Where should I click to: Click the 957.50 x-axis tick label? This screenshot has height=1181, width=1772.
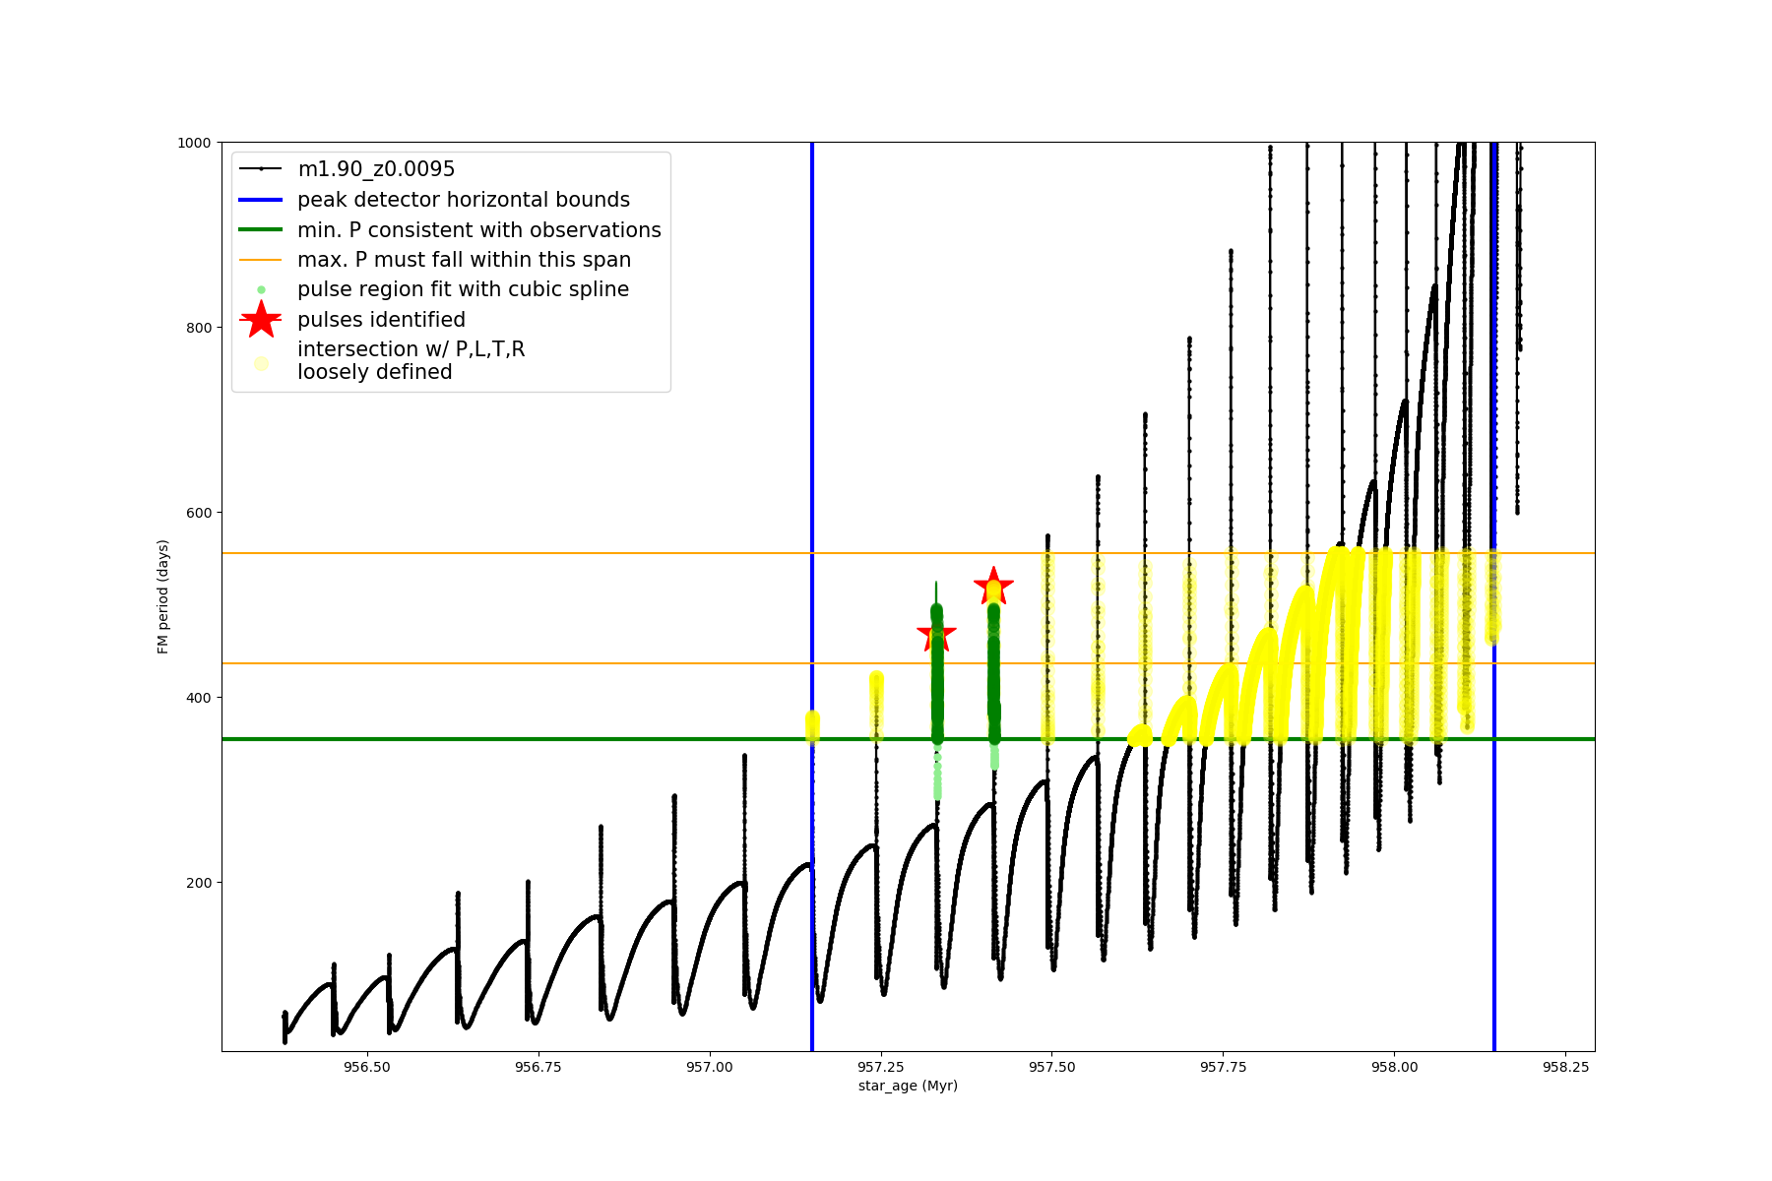1051,1067
